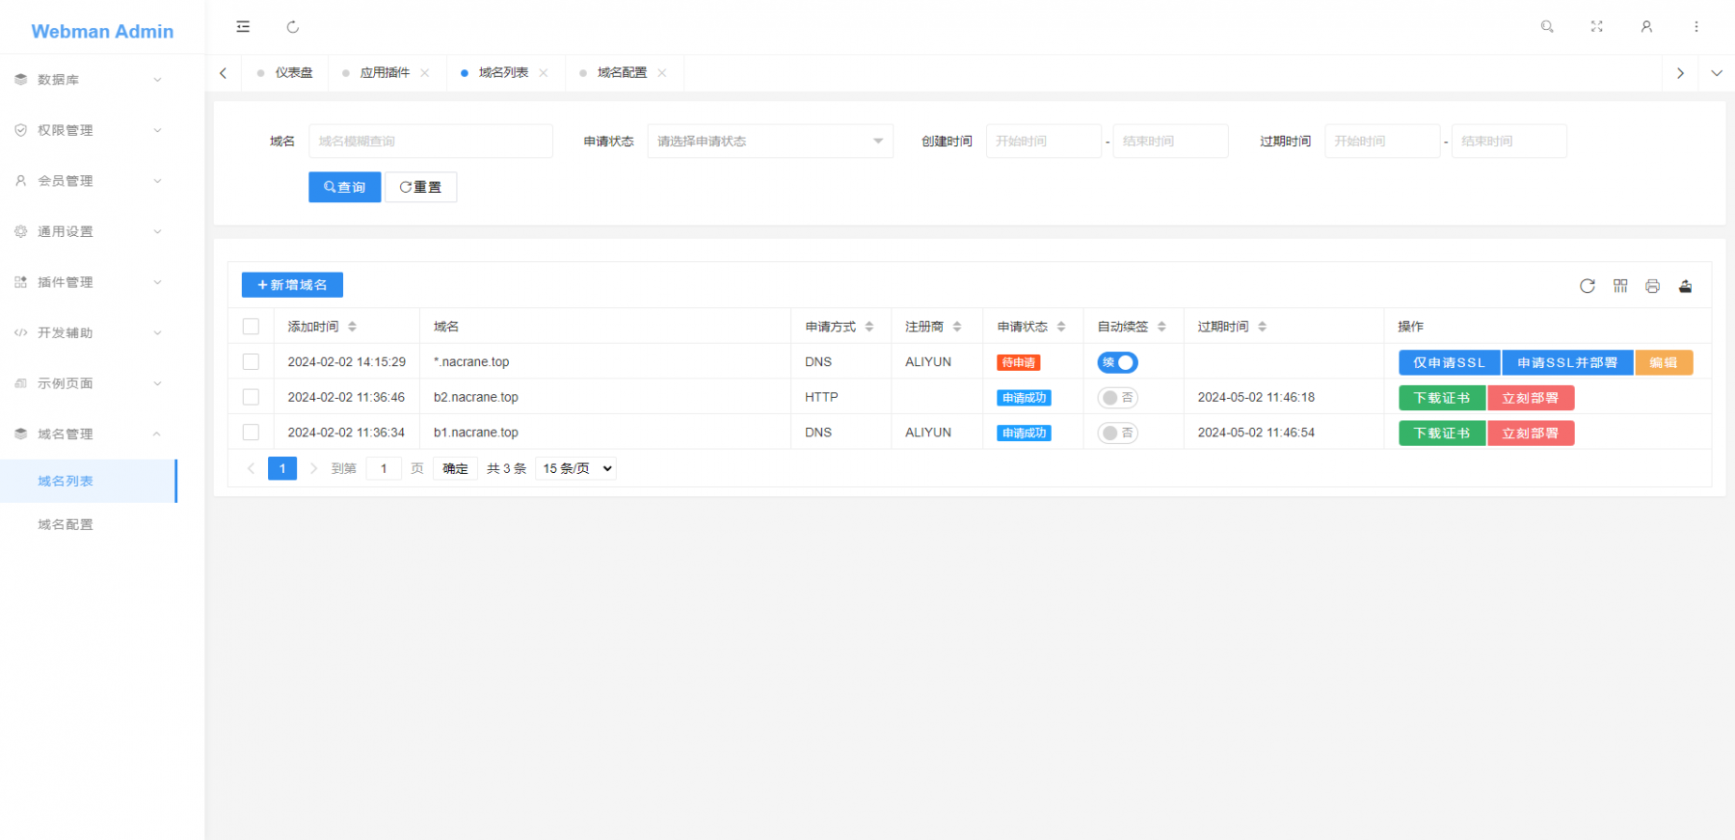Sort by 添加时间 column
Image resolution: width=1735 pixels, height=840 pixels.
(x=353, y=327)
